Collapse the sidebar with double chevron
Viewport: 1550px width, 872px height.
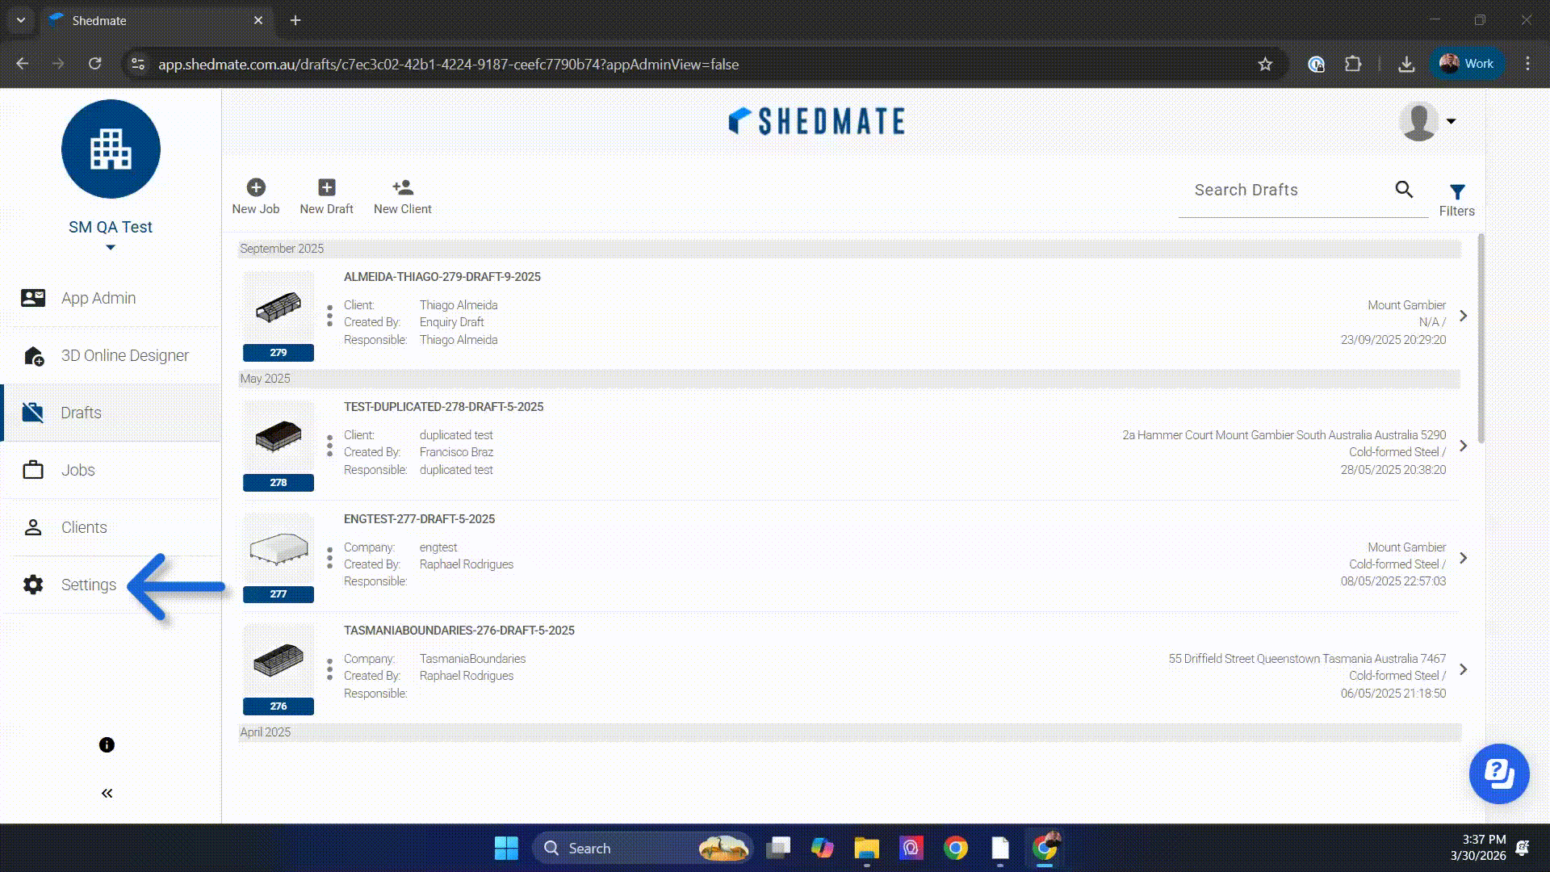coord(107,794)
